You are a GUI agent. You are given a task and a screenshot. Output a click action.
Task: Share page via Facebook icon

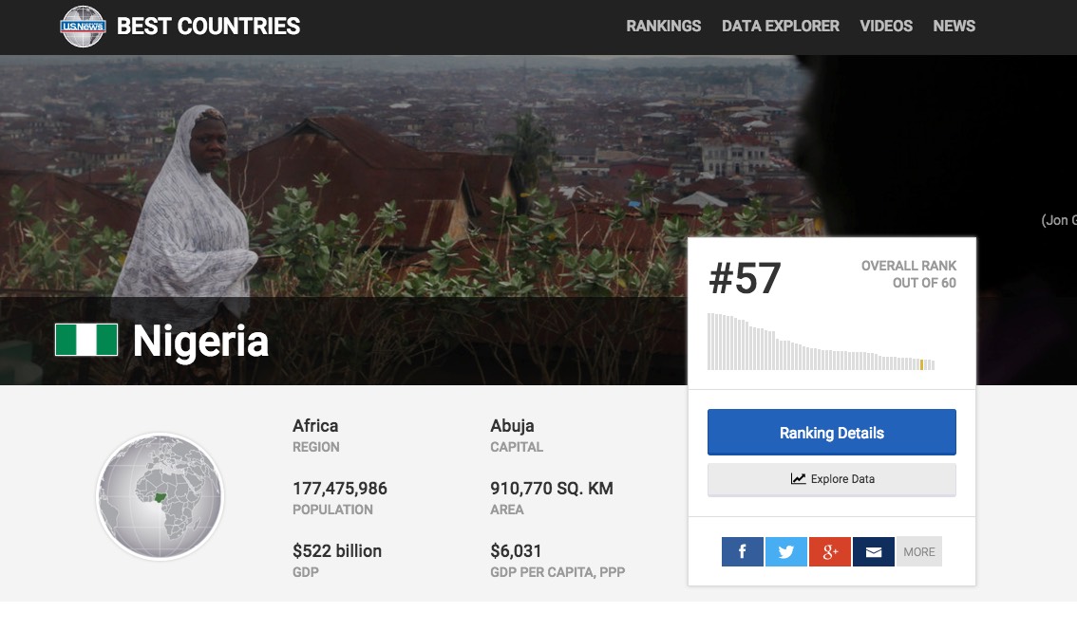[x=742, y=551]
